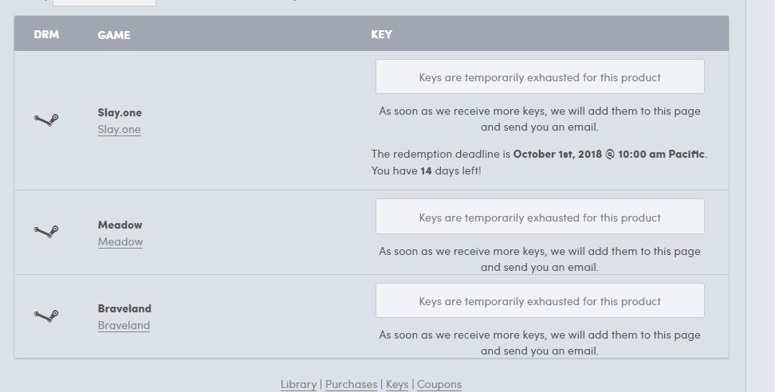Click the DRM column header
The image size is (775, 392).
click(46, 34)
